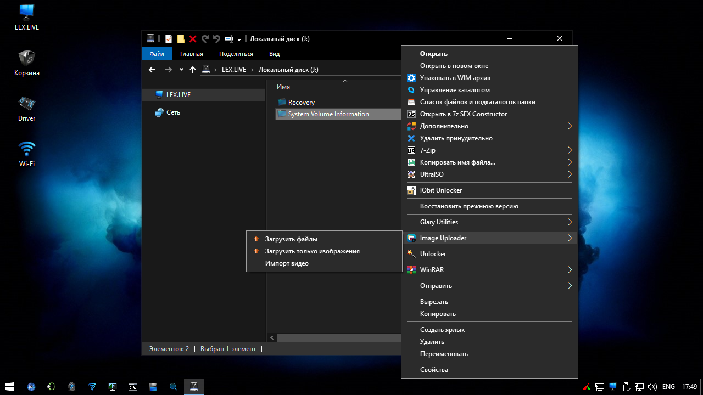Click the magnifier search icon on taskbar
This screenshot has width=703, height=395.
[174, 387]
